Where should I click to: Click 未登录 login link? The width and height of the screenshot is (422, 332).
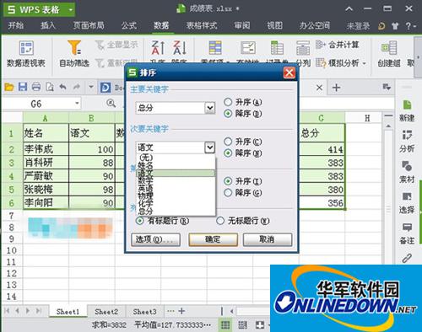point(358,26)
